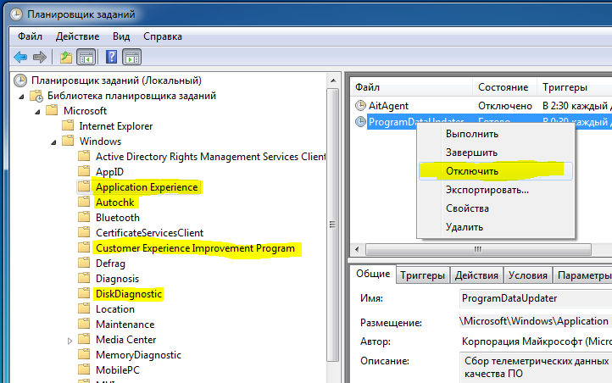Screen dimensions: 612x383
Task: Click the Forward arrow toolbar icon
Action: pos(40,58)
